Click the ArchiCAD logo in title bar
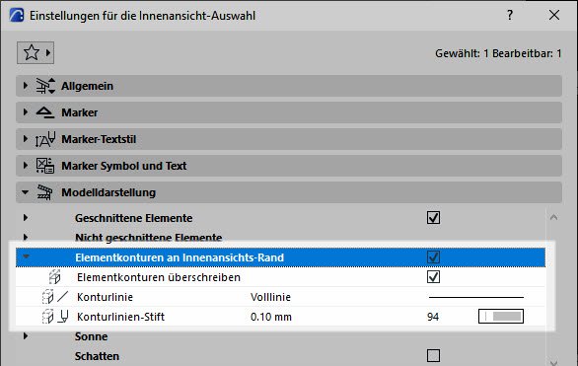Image resolution: width=578 pixels, height=366 pixels. [16, 16]
